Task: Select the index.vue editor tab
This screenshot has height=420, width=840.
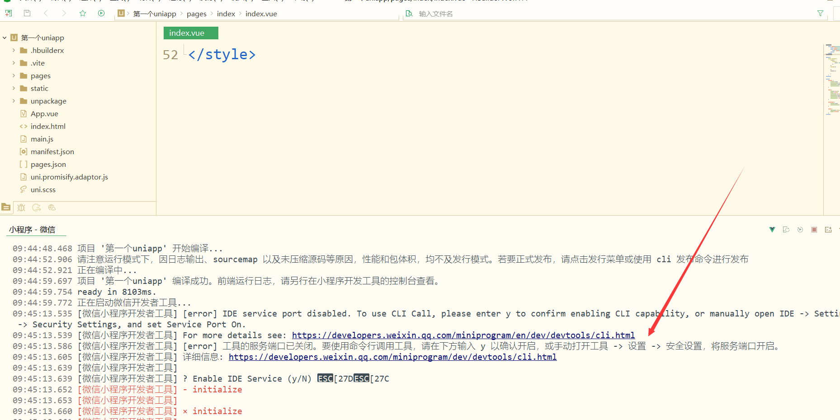Action: pos(191,33)
